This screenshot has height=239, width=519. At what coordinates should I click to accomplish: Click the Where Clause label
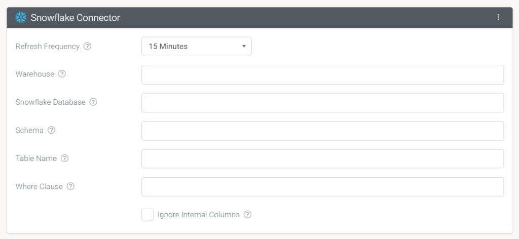[39, 186]
